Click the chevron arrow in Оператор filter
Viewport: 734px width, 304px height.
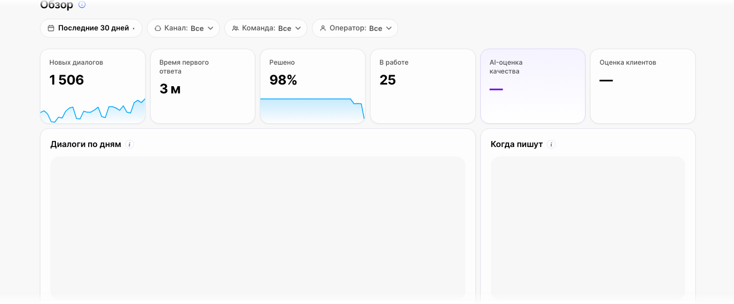pos(389,28)
